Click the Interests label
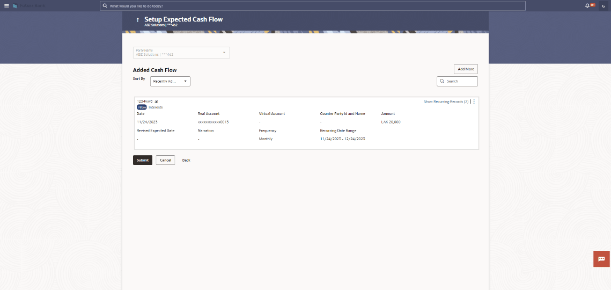The width and height of the screenshot is (611, 290). tap(156, 107)
